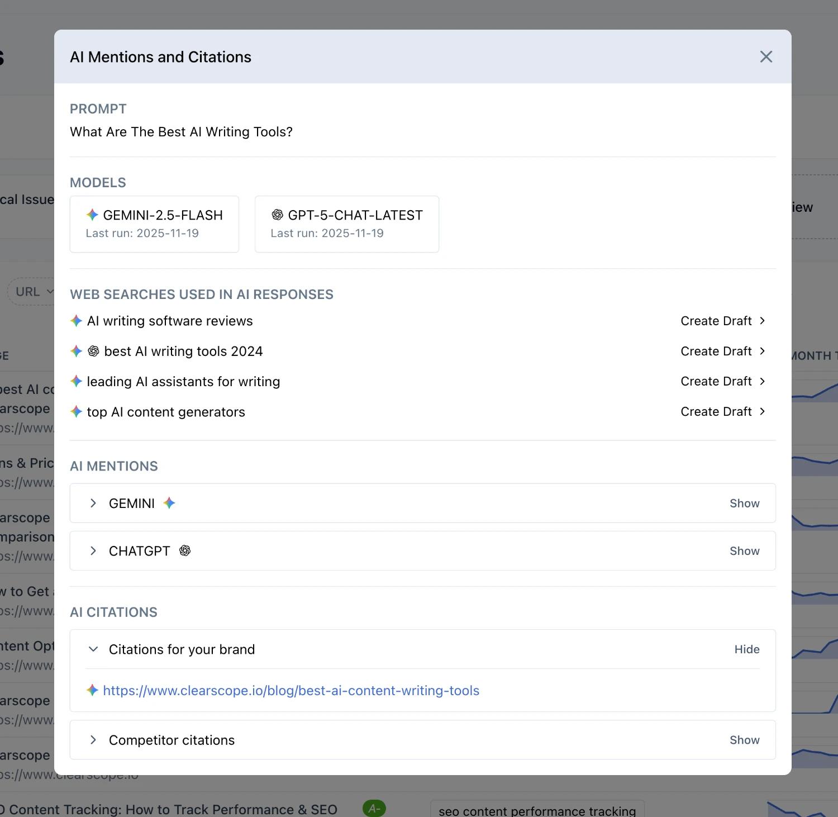Show the CHATGPT AI mentions
The image size is (838, 817).
pos(744,551)
